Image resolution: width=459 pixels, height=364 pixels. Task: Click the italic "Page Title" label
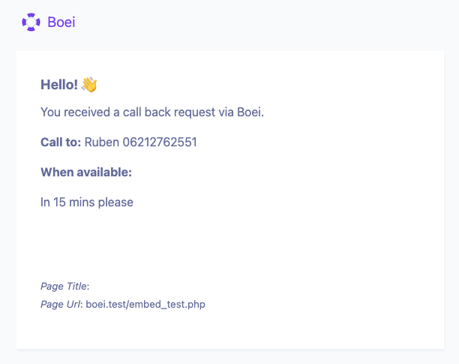(64, 286)
